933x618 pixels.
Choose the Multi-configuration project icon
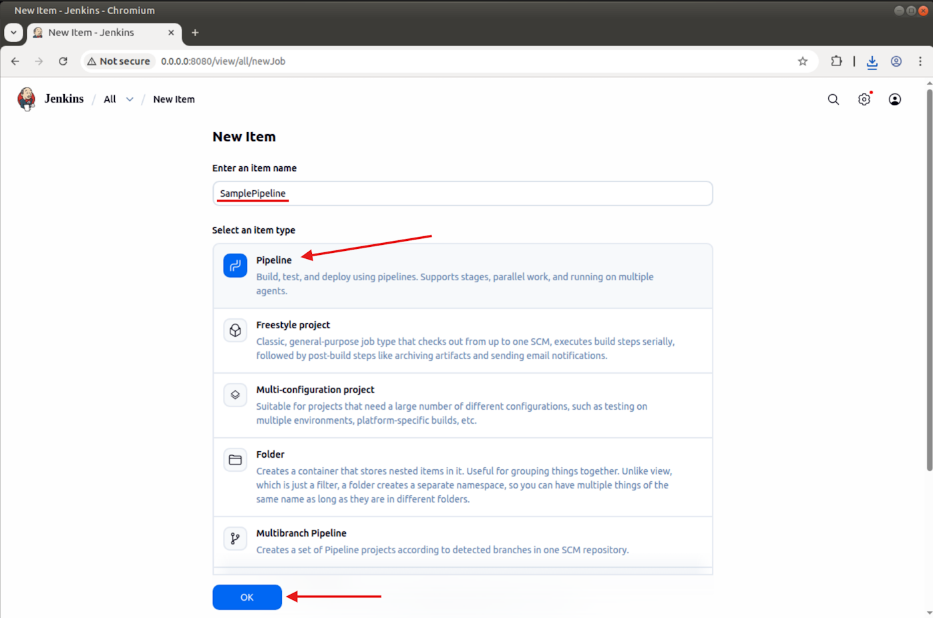click(235, 395)
